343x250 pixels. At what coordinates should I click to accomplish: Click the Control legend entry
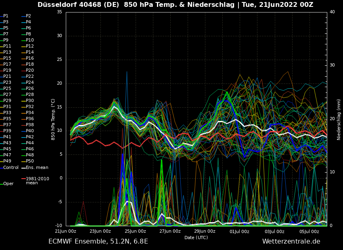(x=11, y=168)
